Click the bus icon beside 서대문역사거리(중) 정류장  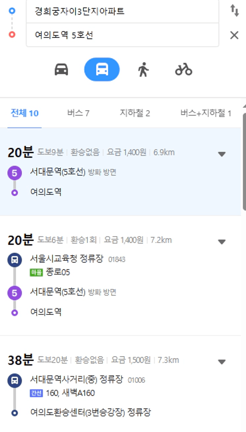point(15,381)
